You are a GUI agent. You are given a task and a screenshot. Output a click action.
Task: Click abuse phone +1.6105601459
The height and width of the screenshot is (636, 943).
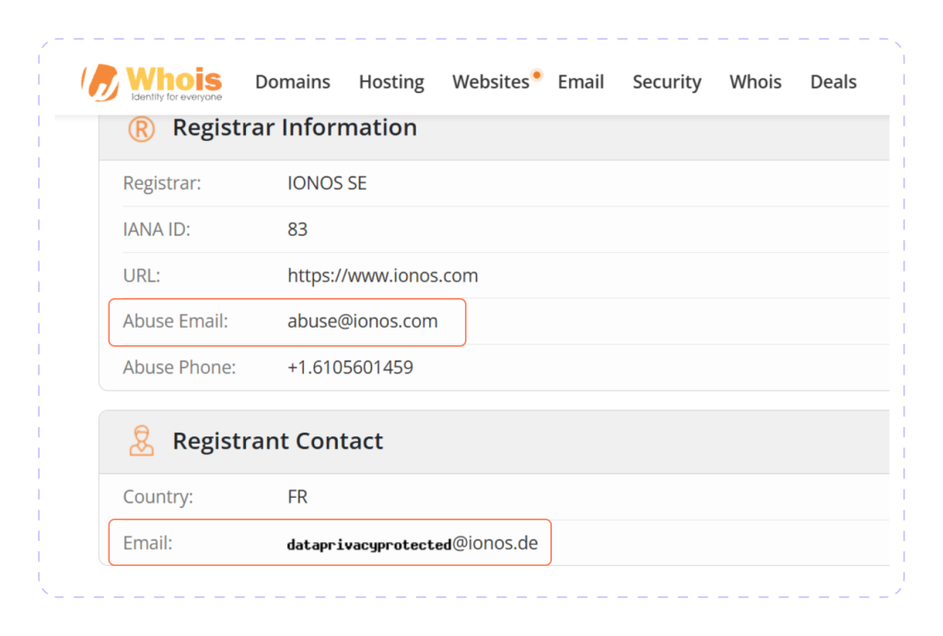pyautogui.click(x=350, y=367)
